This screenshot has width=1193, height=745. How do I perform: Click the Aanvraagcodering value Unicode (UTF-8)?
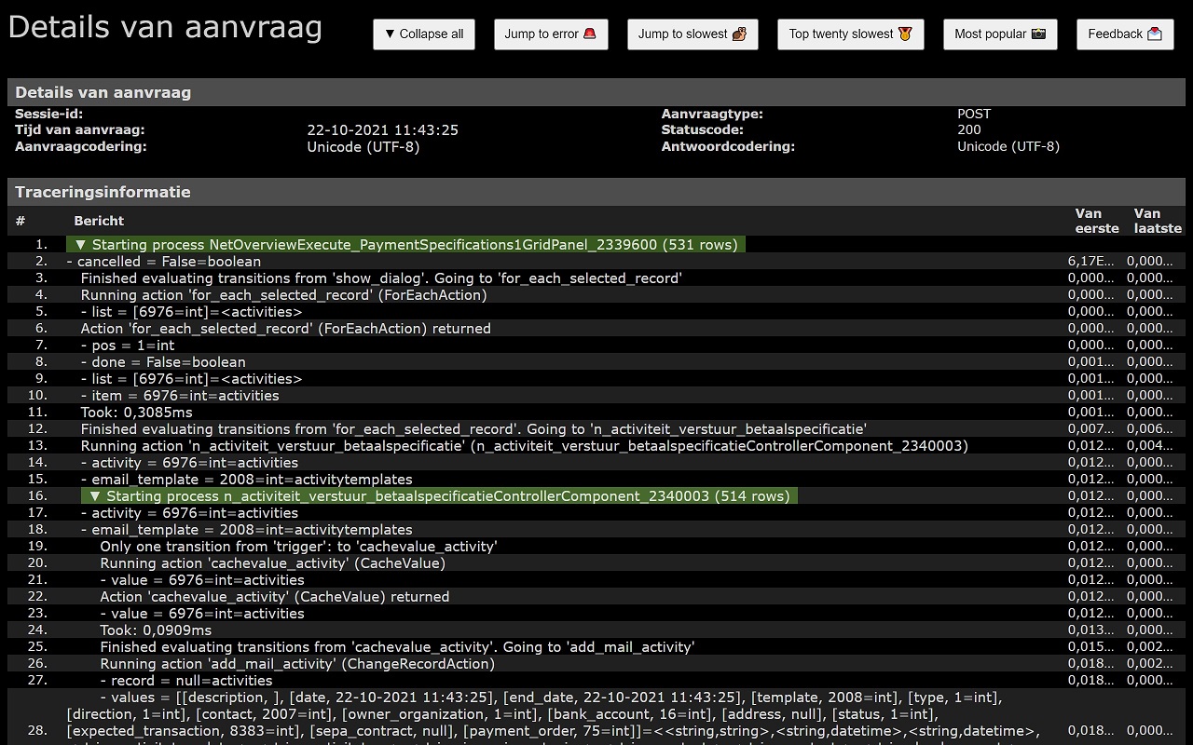point(363,146)
